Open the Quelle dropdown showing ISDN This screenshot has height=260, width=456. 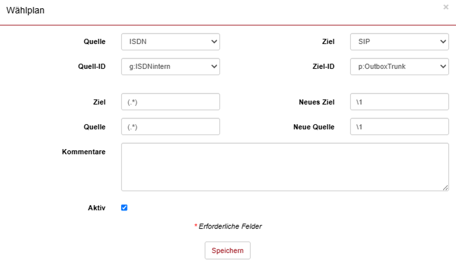[x=171, y=41]
